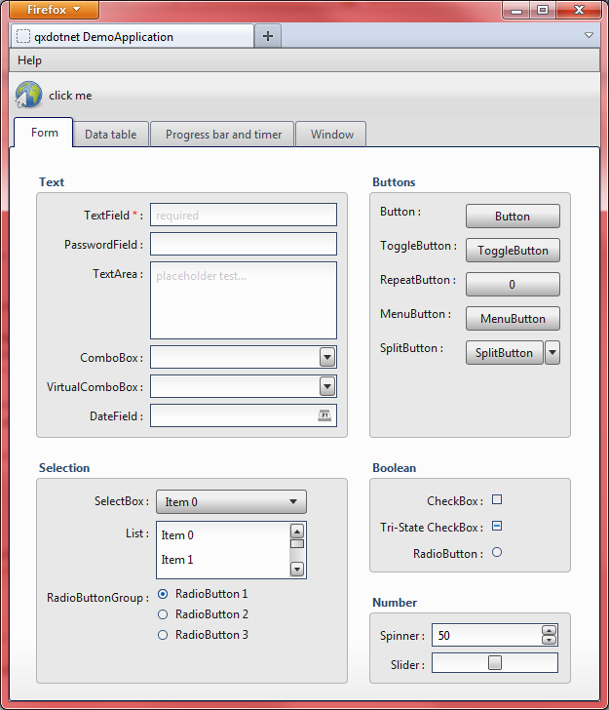Click the main SplitButton part
This screenshot has width=609, height=710.
point(504,352)
